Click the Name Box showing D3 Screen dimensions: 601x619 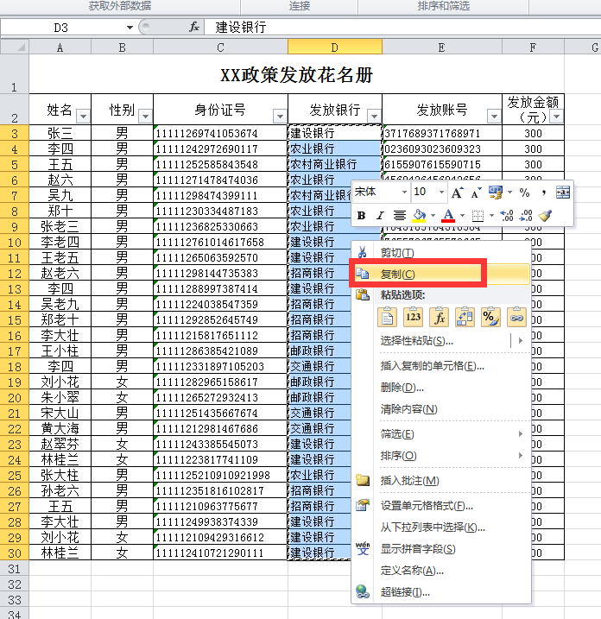[61, 28]
